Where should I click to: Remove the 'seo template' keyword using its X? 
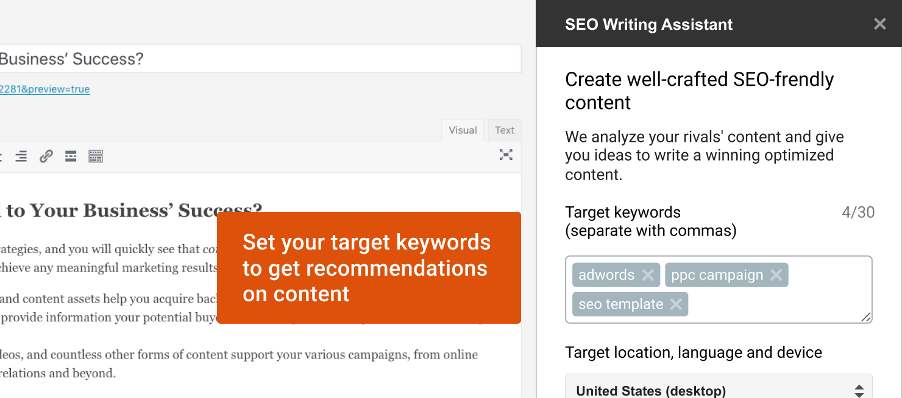tap(676, 304)
